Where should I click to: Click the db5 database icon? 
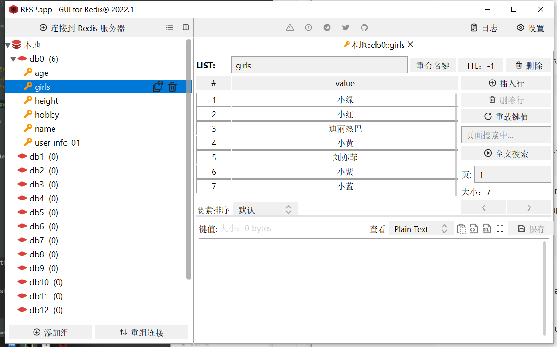pos(22,213)
